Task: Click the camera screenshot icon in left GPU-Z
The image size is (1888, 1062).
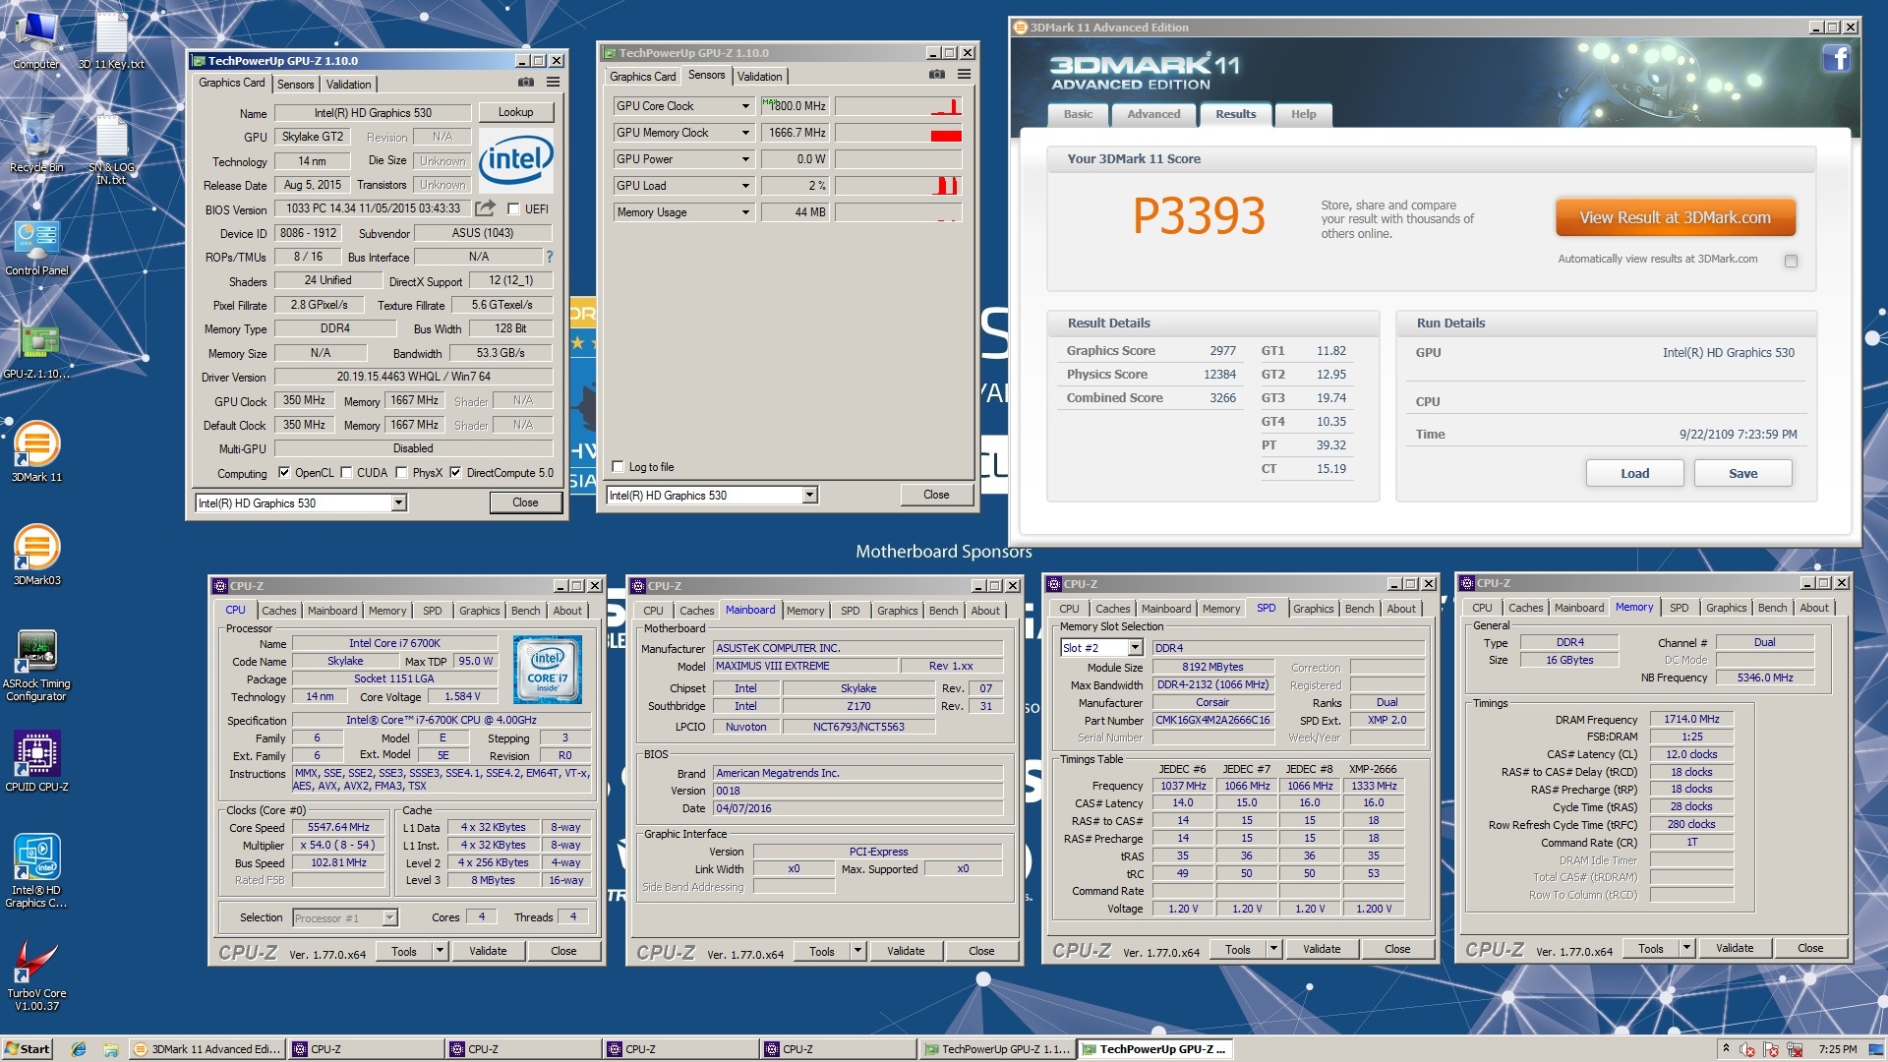Action: point(526,83)
